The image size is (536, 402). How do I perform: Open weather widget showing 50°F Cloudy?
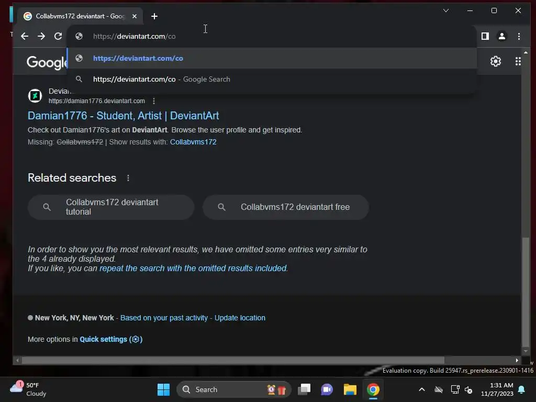coord(28,389)
